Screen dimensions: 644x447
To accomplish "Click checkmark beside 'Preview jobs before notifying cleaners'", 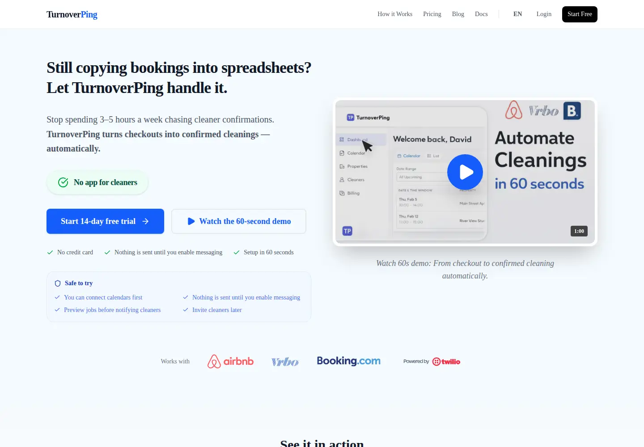I will (57, 310).
